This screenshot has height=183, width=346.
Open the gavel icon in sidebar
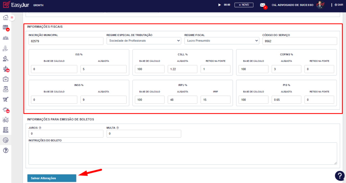click(x=5, y=59)
